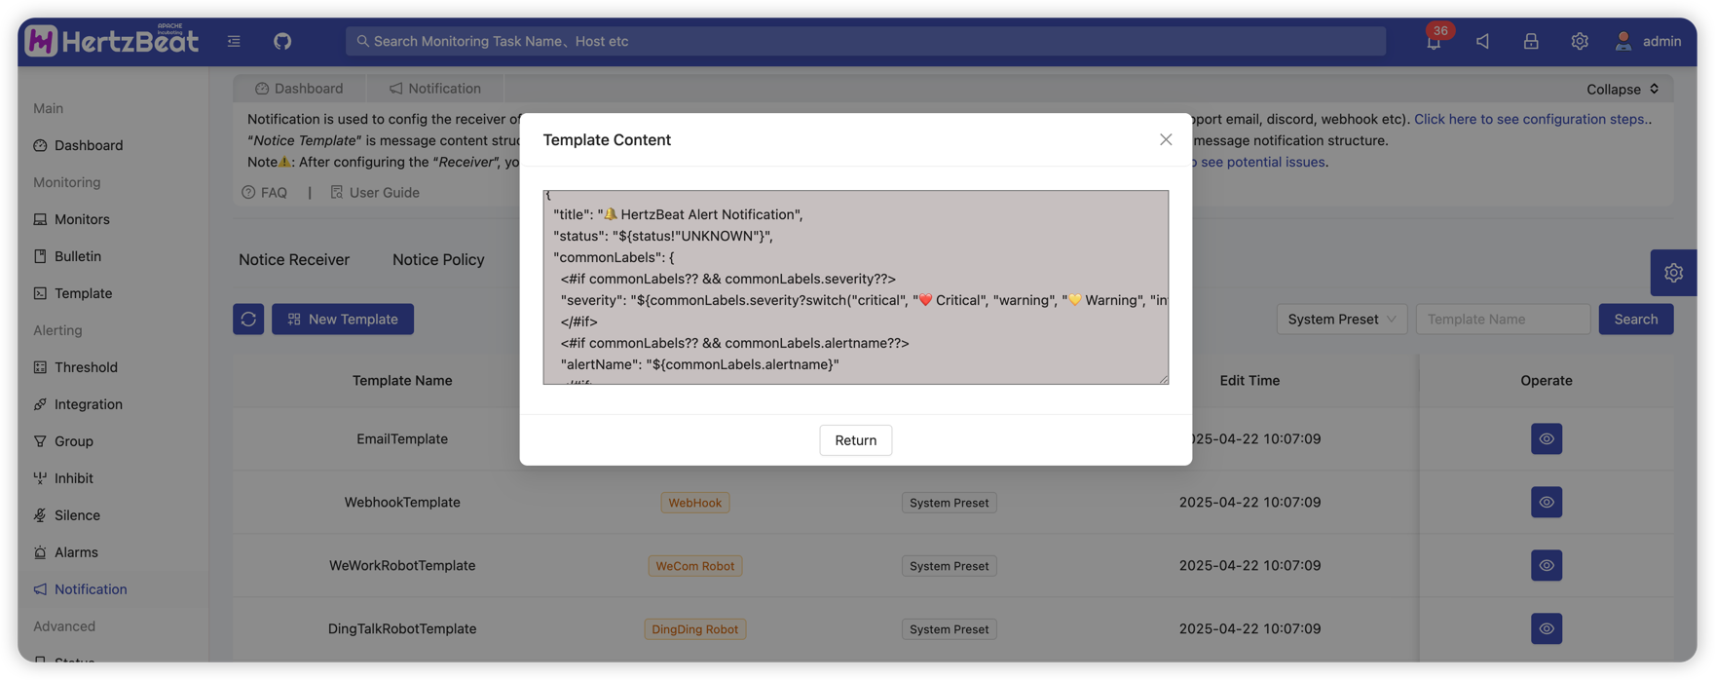
Task: View the WebhookTemplate with its eye icon
Action: [x=1546, y=503]
